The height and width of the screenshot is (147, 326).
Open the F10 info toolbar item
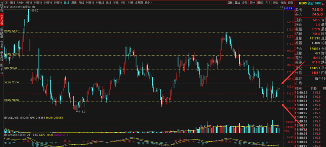click(x=268, y=3)
